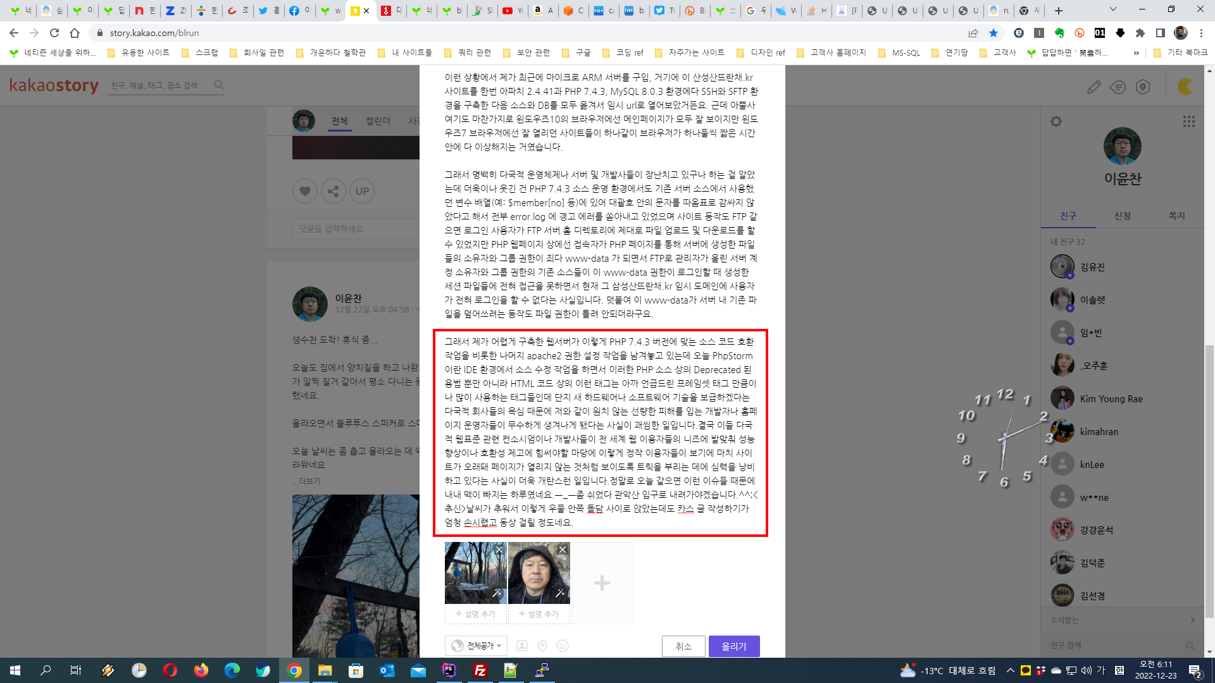
Task: Click the pencil write-story icon
Action: (1093, 87)
